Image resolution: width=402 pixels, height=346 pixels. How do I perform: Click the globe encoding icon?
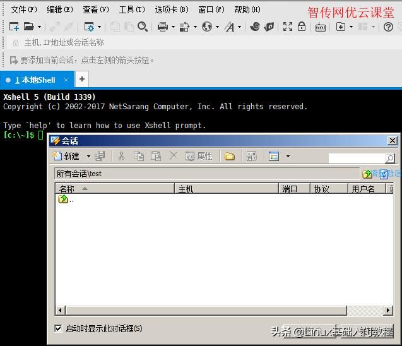(206, 27)
